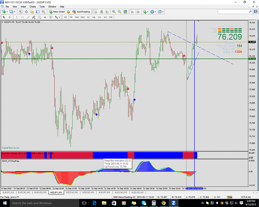Image resolution: width=259 pixels, height=207 pixels.
Task: Select the horizontal line drawing tool
Action: (x=22, y=17)
